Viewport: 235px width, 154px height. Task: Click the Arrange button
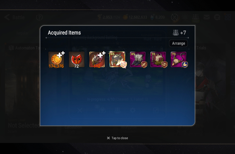click(x=178, y=43)
